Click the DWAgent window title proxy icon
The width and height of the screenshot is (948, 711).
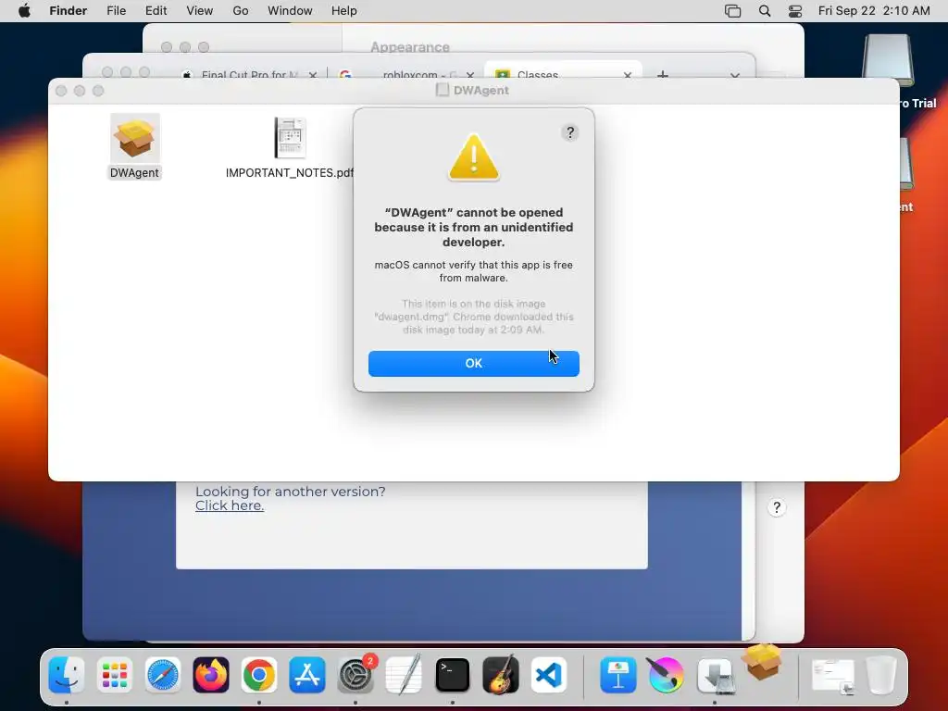click(443, 90)
